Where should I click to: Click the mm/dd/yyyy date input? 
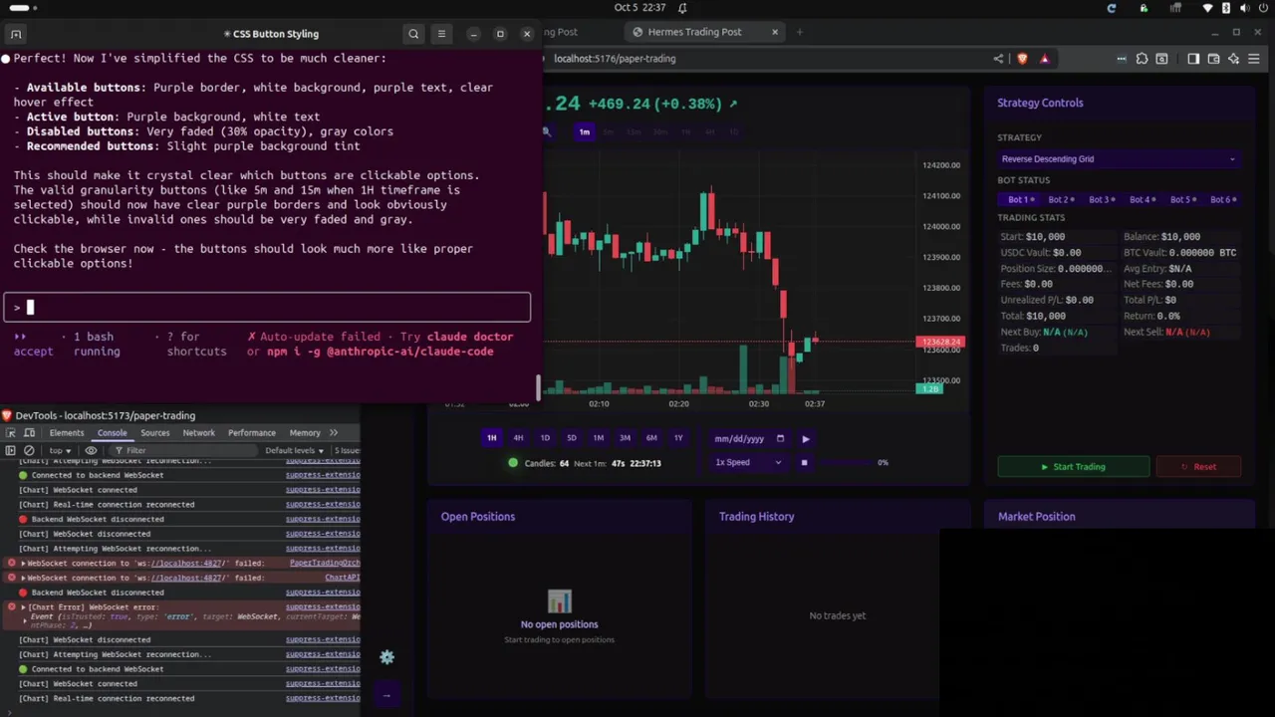(748, 438)
